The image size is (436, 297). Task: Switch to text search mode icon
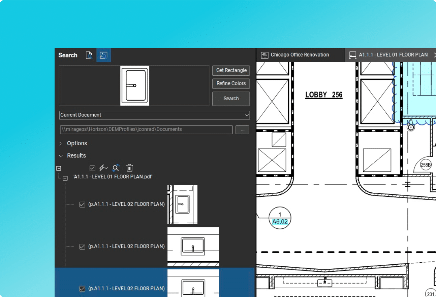click(89, 55)
